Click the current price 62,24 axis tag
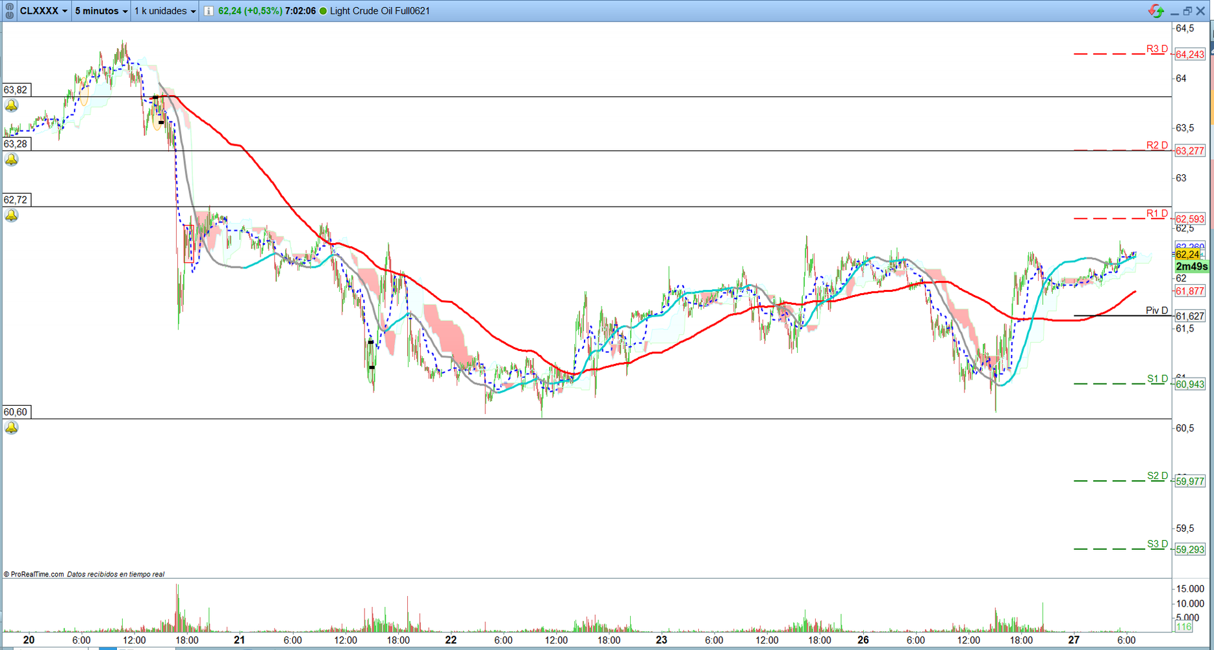1214x650 pixels. tap(1187, 254)
